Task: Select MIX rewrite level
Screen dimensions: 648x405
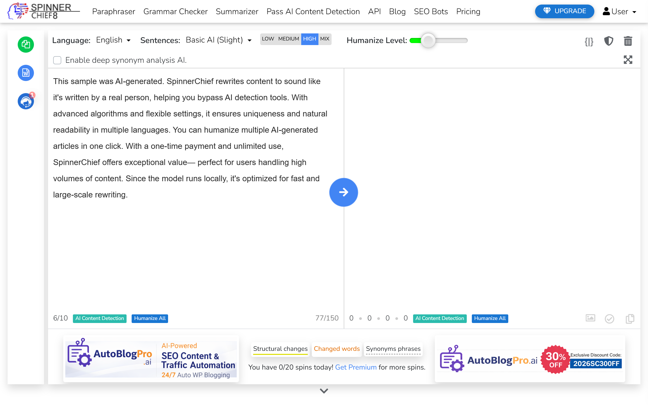Action: (325, 39)
